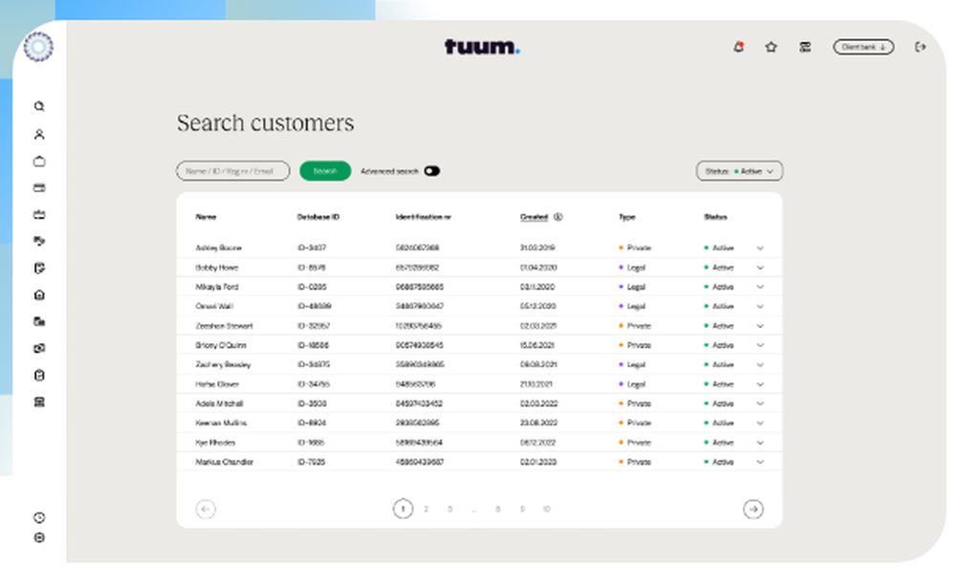Click the settings icon at sidebar bottom
The width and height of the screenshot is (956, 586).
[38, 537]
